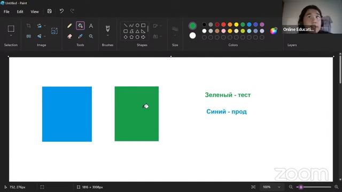Screen dimensions: 342x192
Task: Expand the Brushes dropdown arrow
Action: coord(107,35)
